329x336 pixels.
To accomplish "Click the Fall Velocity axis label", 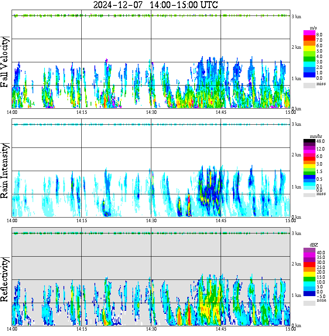I will coord(5,62).
